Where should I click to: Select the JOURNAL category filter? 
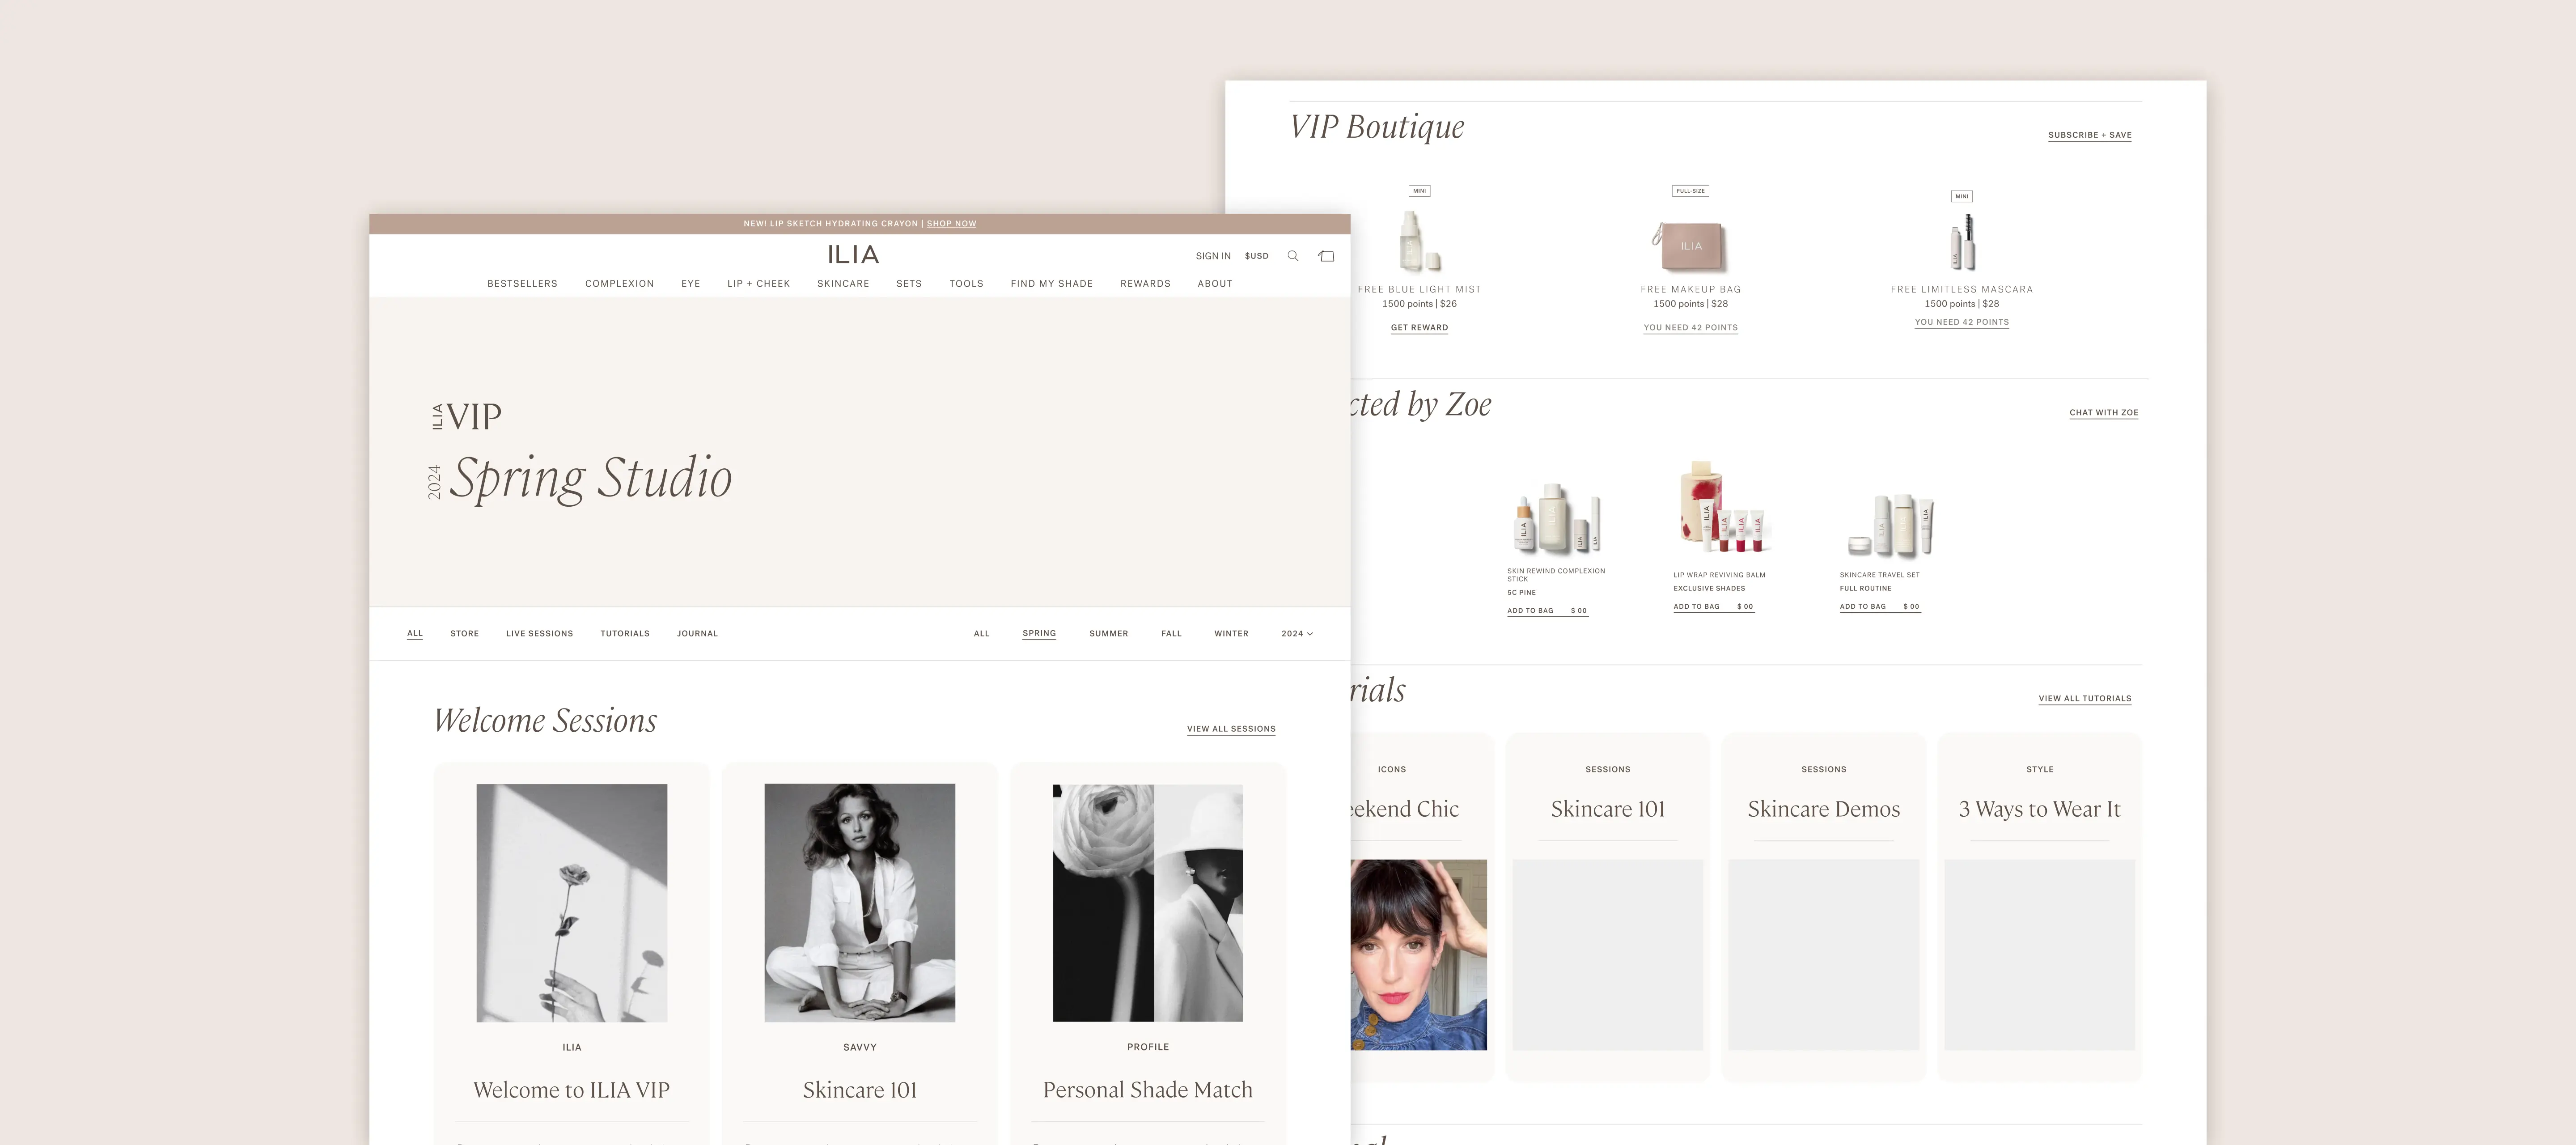click(697, 633)
